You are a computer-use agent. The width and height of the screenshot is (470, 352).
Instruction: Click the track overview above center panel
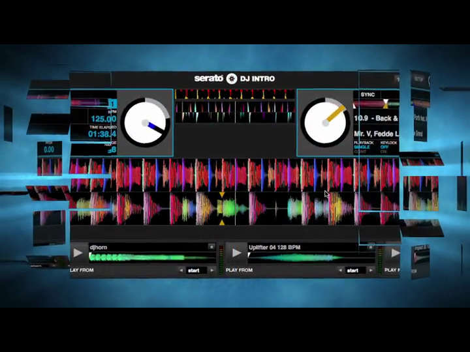coord(235,106)
